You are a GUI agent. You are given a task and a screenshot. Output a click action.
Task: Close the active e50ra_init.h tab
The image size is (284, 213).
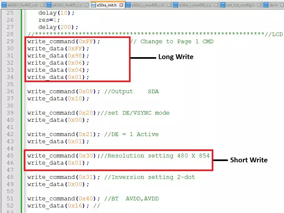[121, 5]
